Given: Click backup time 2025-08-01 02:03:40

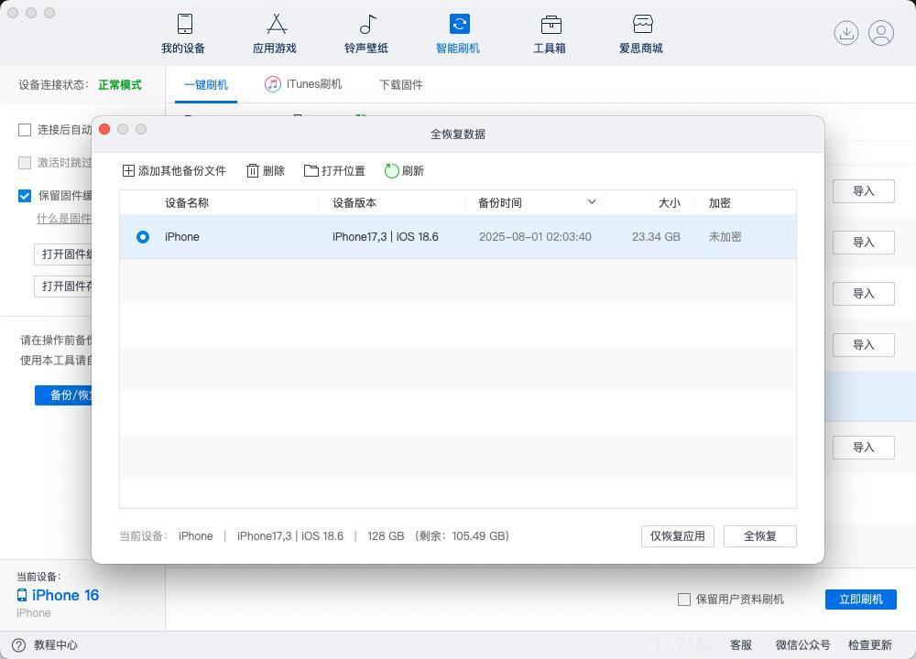Looking at the screenshot, I should coord(535,237).
